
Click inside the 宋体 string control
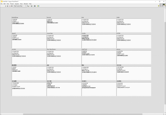tap(64, 73)
